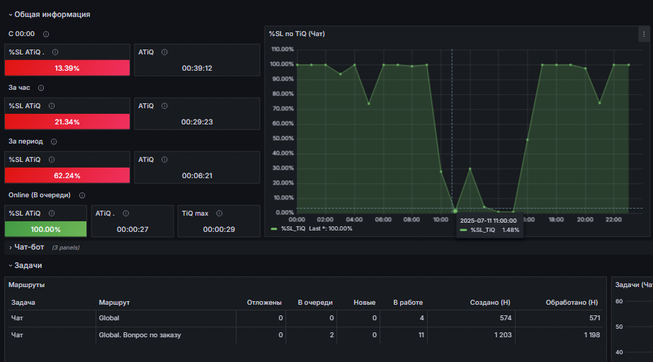The width and height of the screenshot is (653, 362).
Task: Toggle %SL_TiQ series in chart legend
Action: pyautogui.click(x=293, y=228)
